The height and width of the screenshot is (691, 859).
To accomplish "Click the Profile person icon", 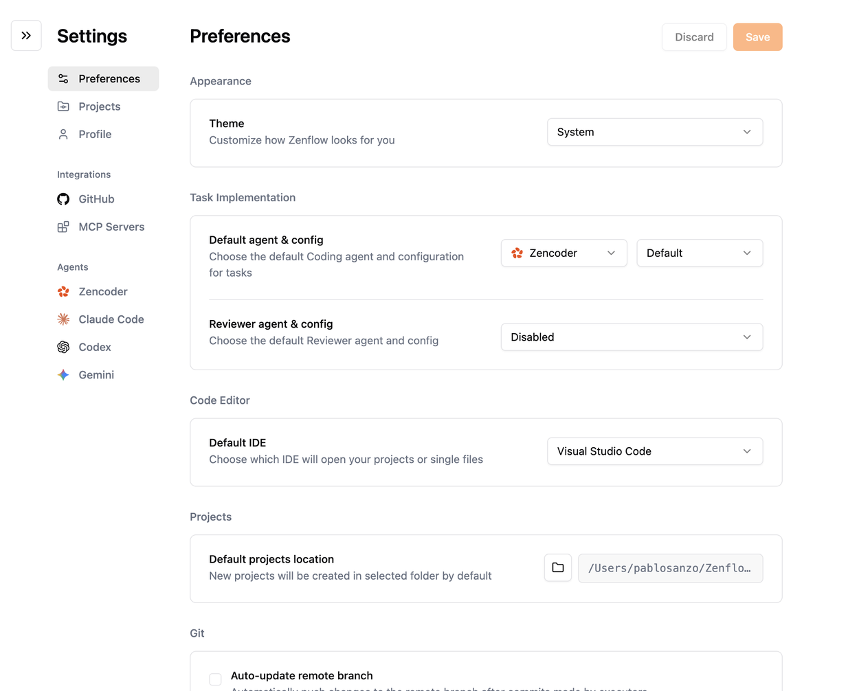I will [63, 134].
